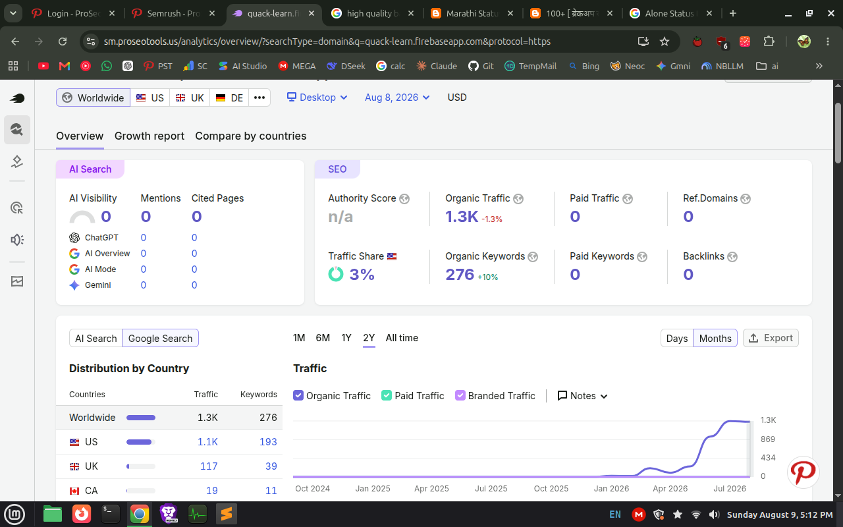The image size is (843, 527).
Task: Select the All time range tab
Action: tap(402, 338)
